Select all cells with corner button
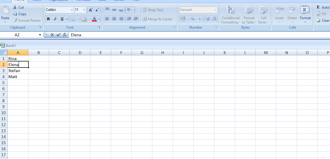The image size is (330, 159). pos(4,53)
